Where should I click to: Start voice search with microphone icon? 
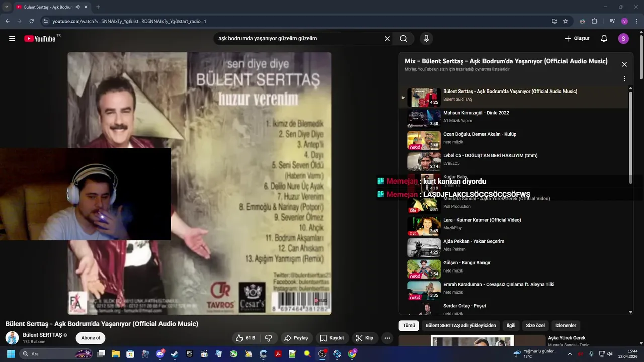tap(426, 39)
